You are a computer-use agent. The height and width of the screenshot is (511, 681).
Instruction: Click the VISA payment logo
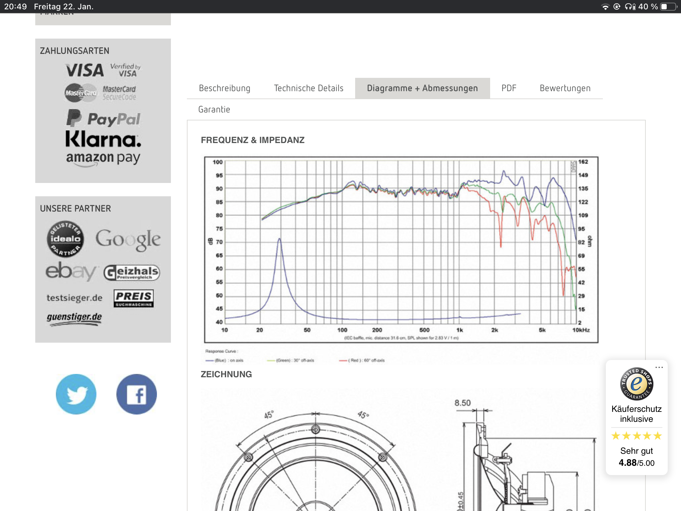coord(85,70)
